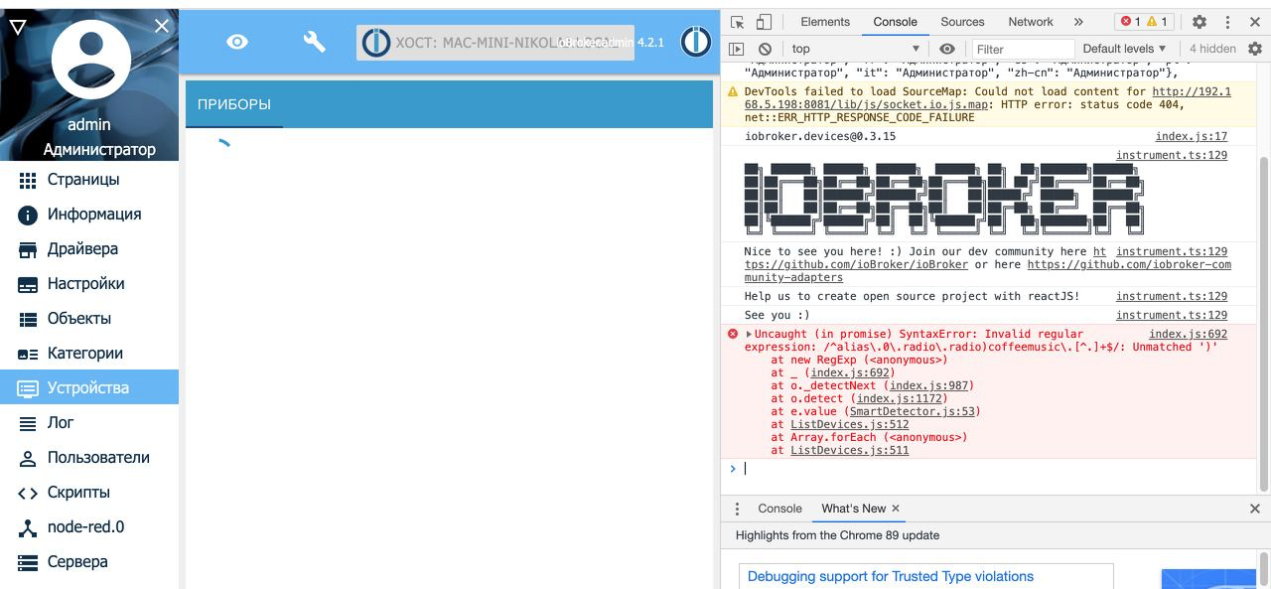Clear the console with the ban icon
This screenshot has height=589, width=1271.
coord(764,48)
